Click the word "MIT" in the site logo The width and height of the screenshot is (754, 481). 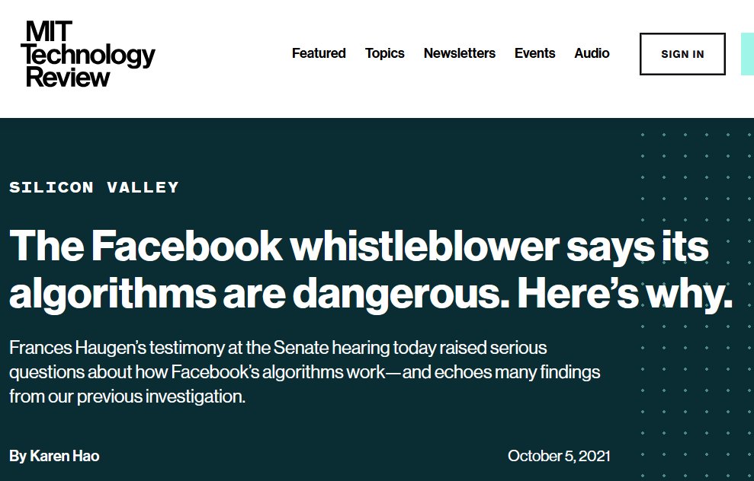pyautogui.click(x=49, y=32)
